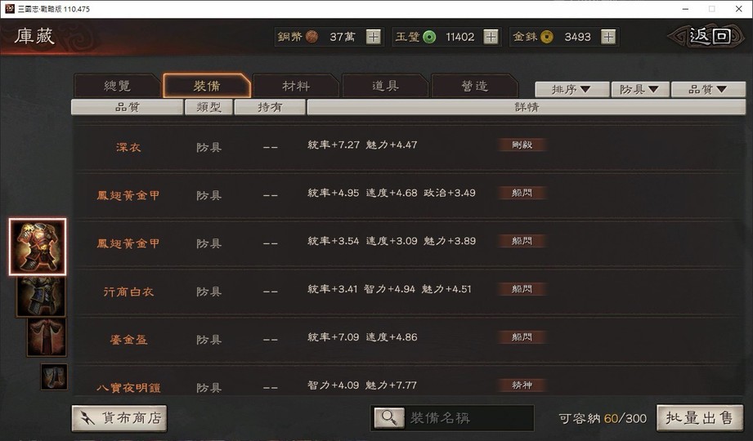This screenshot has width=753, height=441.
Task: Switch to the 材料 tab
Action: coord(296,86)
